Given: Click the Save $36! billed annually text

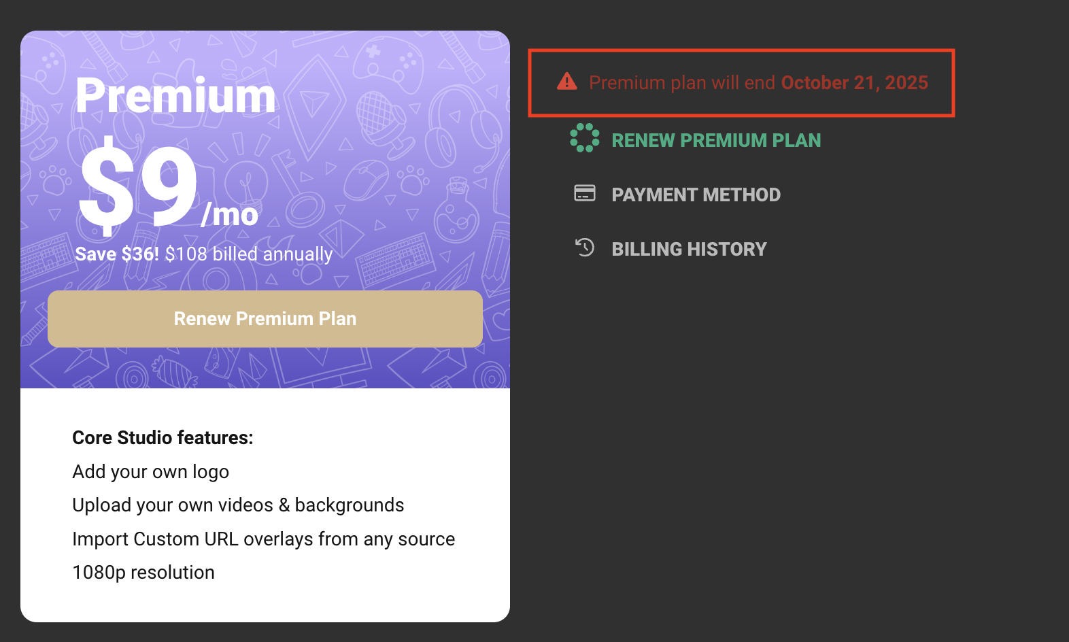Looking at the screenshot, I should pos(204,254).
